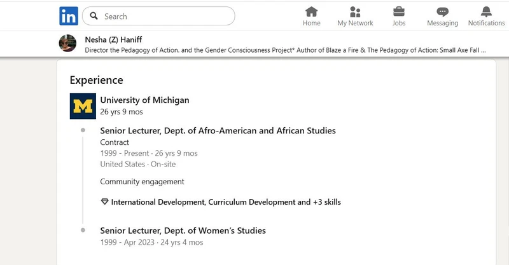The width and height of the screenshot is (509, 265).
Task: Open International Development, Curriculum Development skills link
Action: [x=226, y=202]
